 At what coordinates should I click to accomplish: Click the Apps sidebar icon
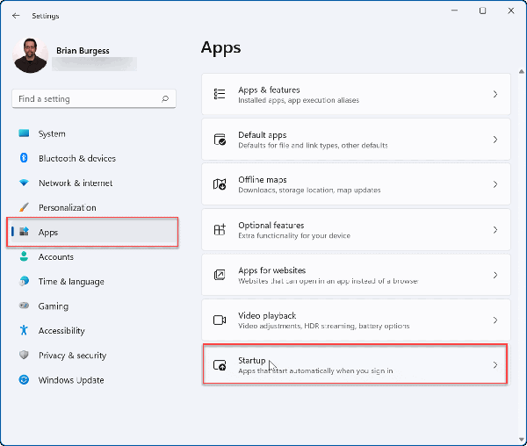coord(24,232)
